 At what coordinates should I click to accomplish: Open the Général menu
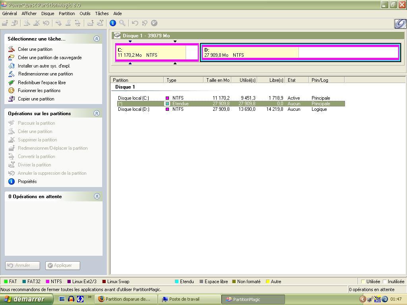10,14
